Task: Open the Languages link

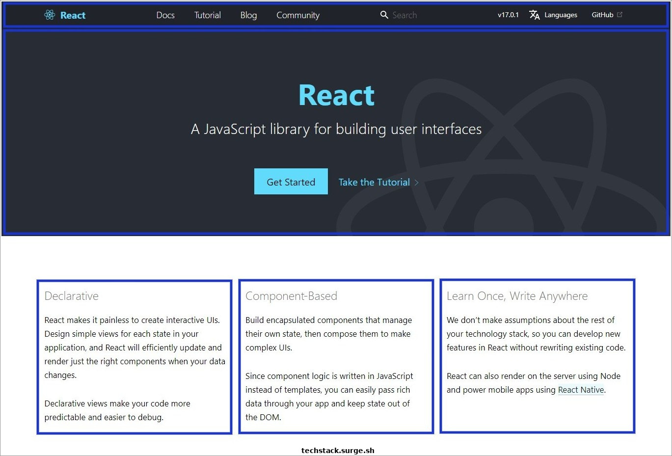Action: tap(561, 15)
